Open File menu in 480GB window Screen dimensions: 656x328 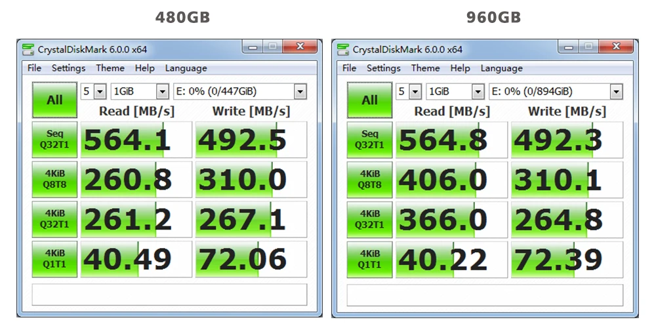pos(34,68)
